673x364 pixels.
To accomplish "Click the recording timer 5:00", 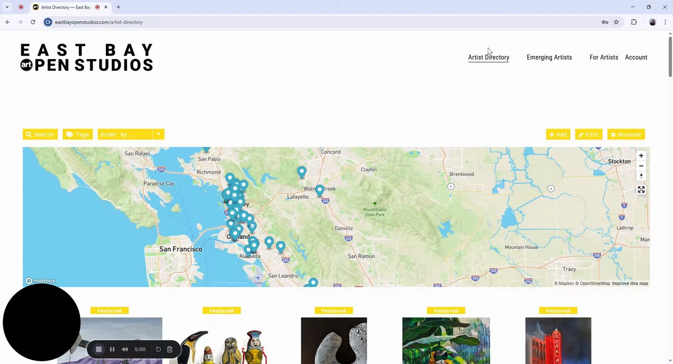I will (x=140, y=349).
